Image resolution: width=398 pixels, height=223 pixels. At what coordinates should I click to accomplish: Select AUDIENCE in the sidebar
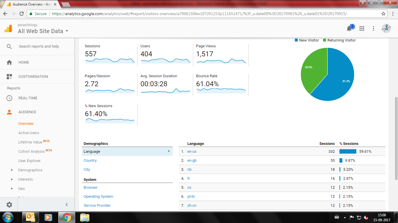pos(27,112)
